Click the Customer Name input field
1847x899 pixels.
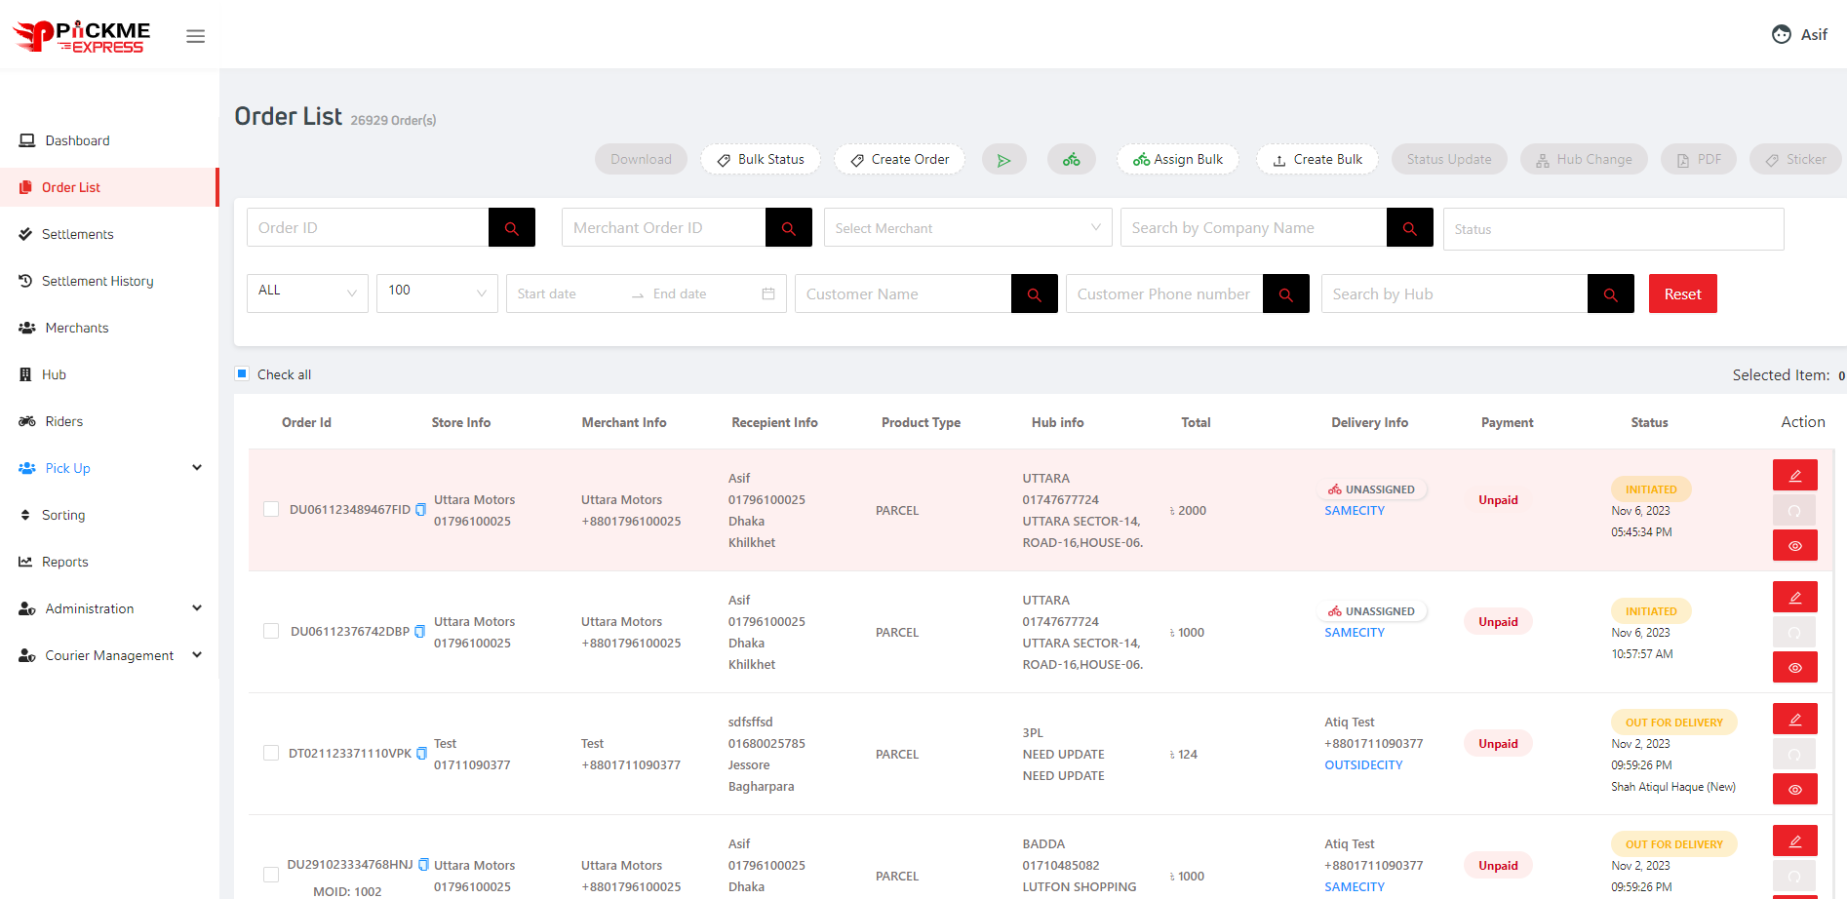click(x=902, y=294)
